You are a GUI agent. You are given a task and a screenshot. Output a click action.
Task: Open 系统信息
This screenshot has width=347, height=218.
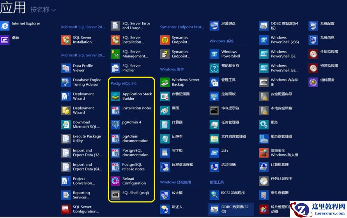tap(322, 40)
